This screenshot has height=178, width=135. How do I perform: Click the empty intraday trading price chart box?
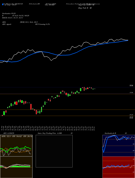click(x=54, y=151)
